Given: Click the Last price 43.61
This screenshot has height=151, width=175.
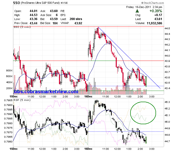Looking at the screenshot, I should pyautogui.click(x=158, y=19).
